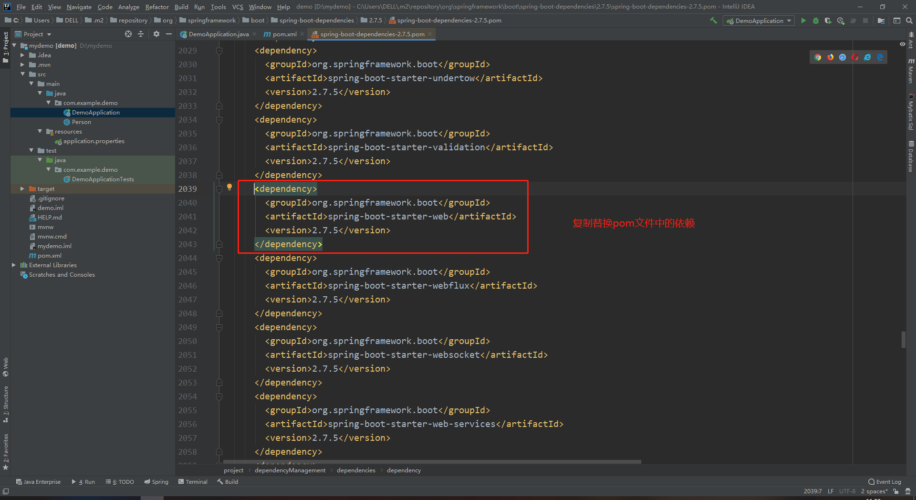This screenshot has height=500, width=916.
Task: Click the Build Project hammer icon
Action: click(x=714, y=21)
